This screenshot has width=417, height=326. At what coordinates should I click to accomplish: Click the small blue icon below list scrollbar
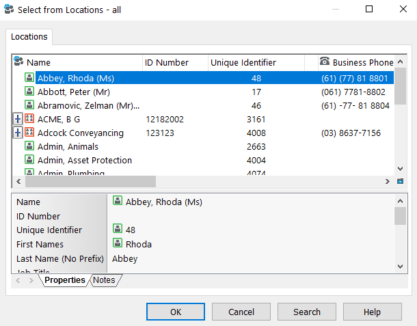pos(400,182)
